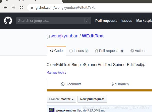Open the repository Pull requests tab

[109, 51]
